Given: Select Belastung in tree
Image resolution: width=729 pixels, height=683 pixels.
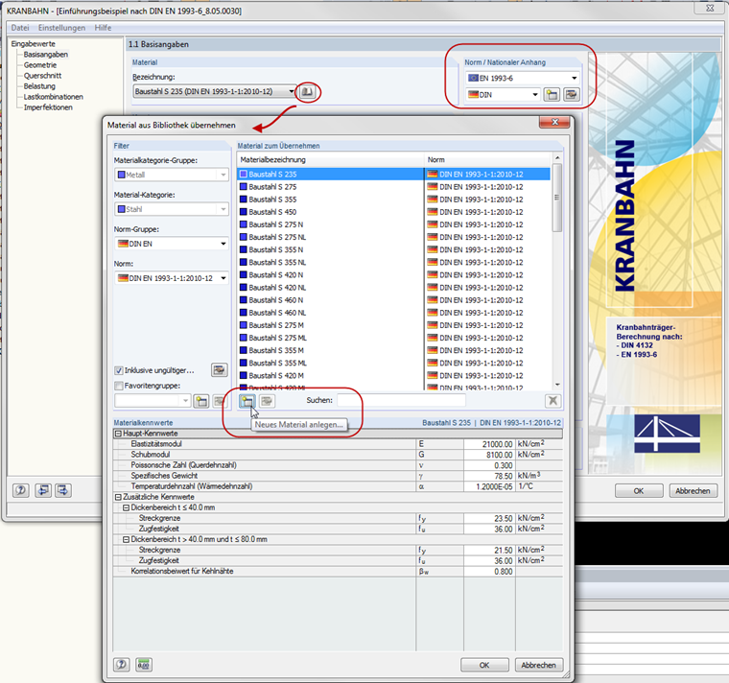Looking at the screenshot, I should (39, 86).
